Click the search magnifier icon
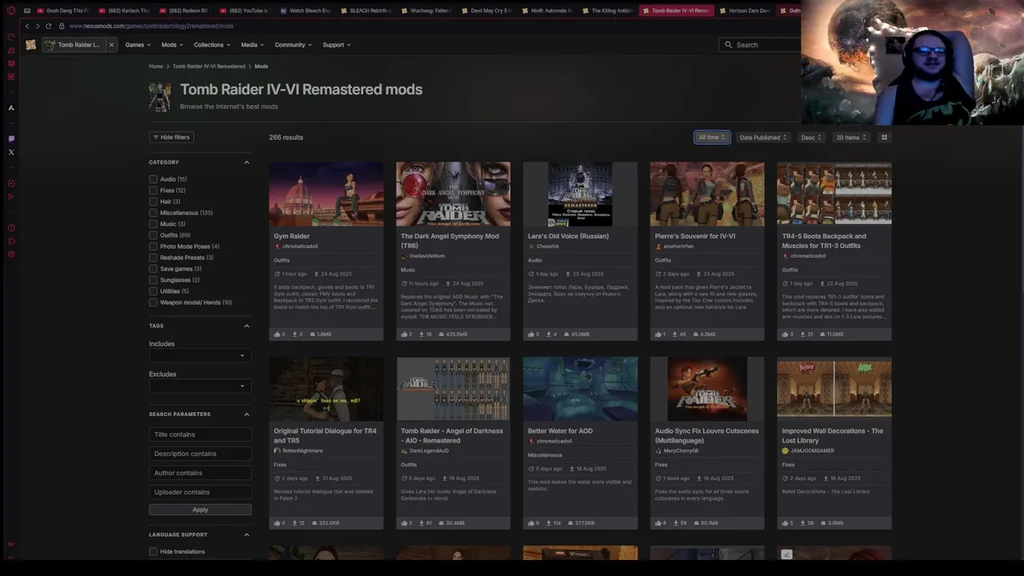 point(728,45)
